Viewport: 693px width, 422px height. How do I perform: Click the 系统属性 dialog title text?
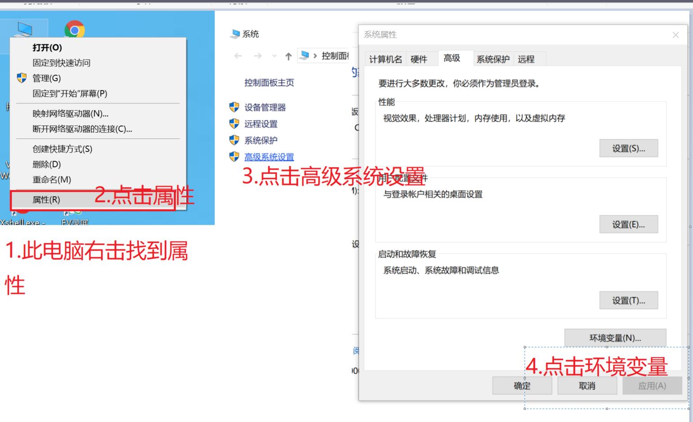380,35
